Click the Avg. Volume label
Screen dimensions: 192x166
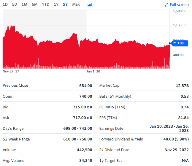click(13, 160)
